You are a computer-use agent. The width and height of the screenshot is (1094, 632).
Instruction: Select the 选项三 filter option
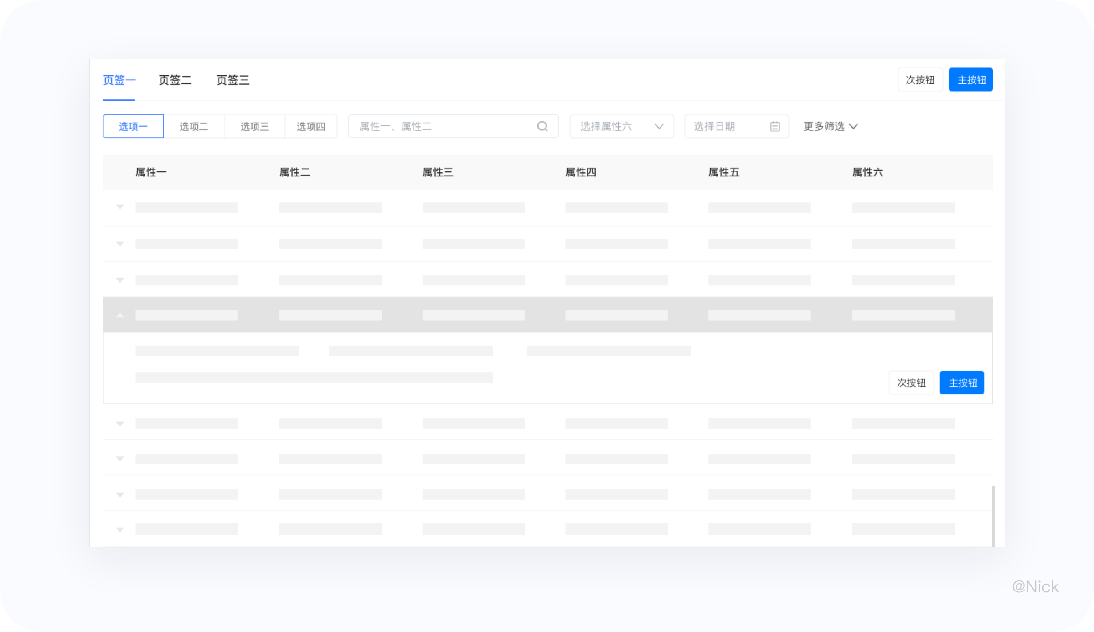coord(254,126)
